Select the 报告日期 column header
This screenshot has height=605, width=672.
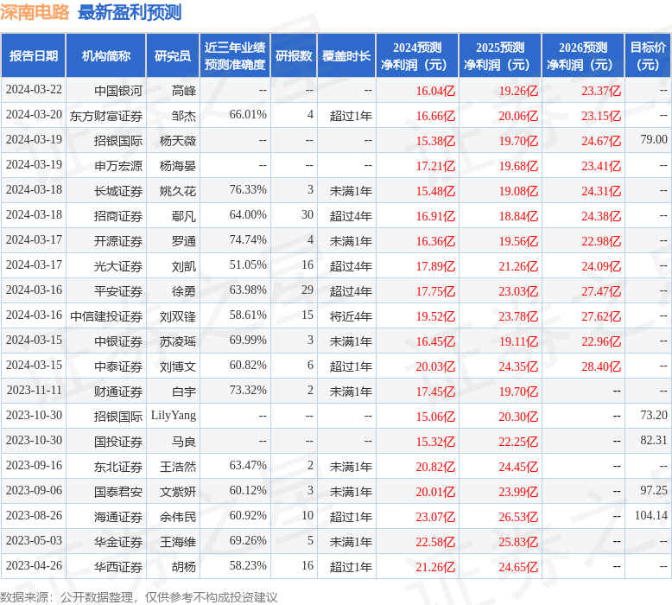[34, 55]
